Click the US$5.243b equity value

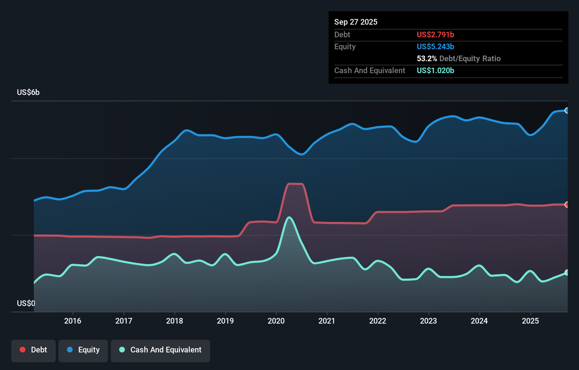(435, 46)
